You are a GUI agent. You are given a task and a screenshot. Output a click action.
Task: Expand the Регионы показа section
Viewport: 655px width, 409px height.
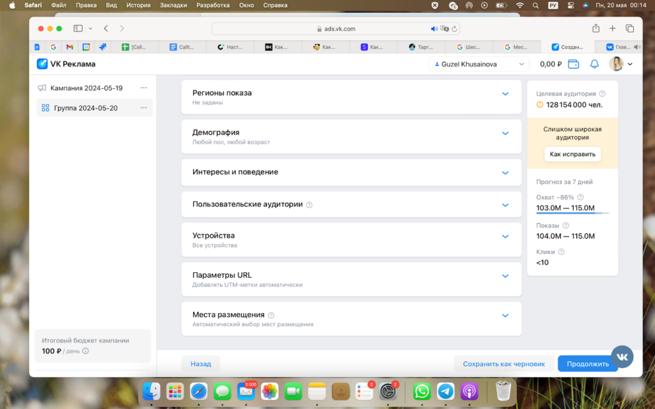click(x=505, y=94)
